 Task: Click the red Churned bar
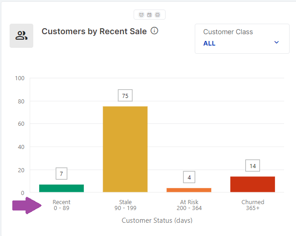click(252, 184)
